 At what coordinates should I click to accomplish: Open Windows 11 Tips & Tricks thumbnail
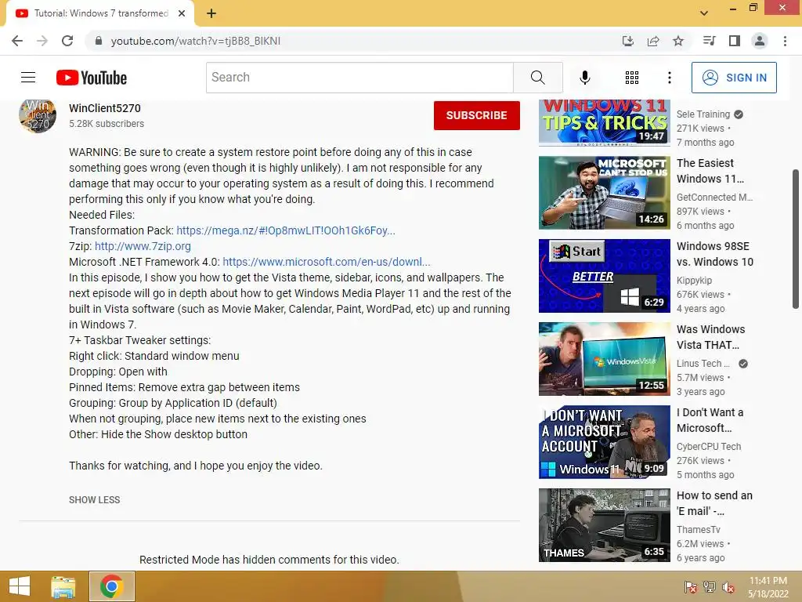click(x=604, y=121)
